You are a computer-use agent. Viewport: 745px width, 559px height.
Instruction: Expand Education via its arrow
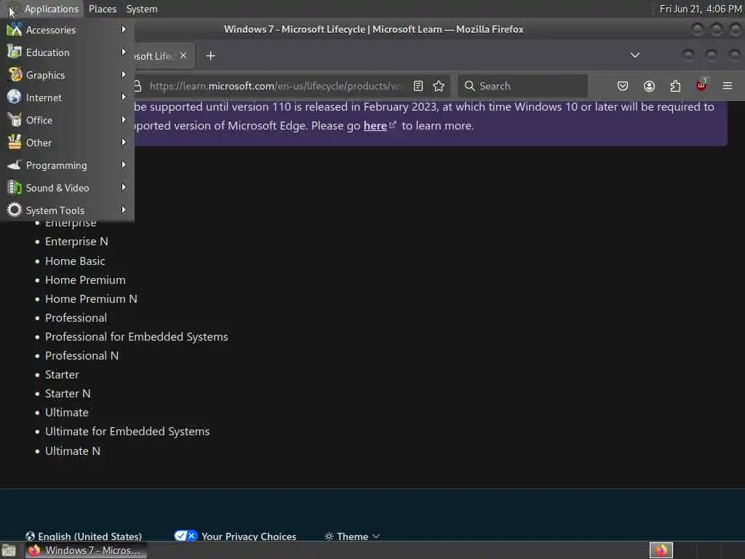click(124, 52)
